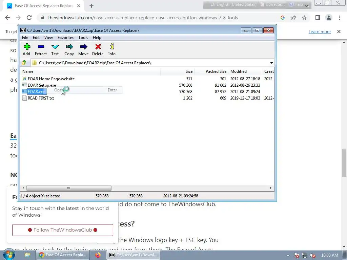Open the Help menu in 7-Zip
The height and width of the screenshot is (260, 347).
coord(97,38)
